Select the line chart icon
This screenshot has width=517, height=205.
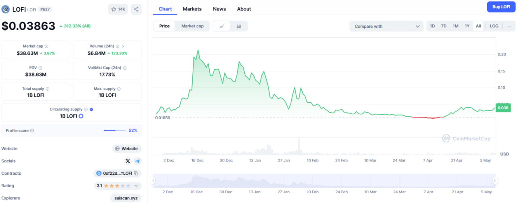pos(222,26)
